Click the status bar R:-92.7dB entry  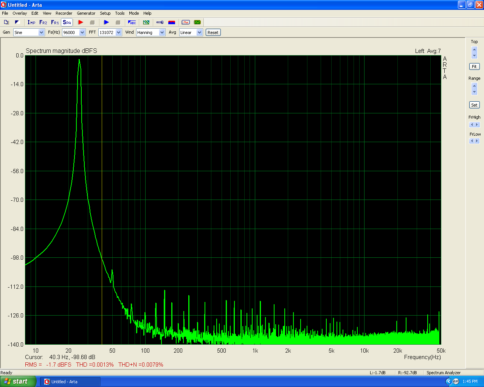pos(408,373)
